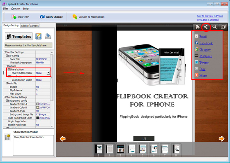Click the Digg logo icon
Image resolution: width=230 pixels, height=163 pixels.
196,68
